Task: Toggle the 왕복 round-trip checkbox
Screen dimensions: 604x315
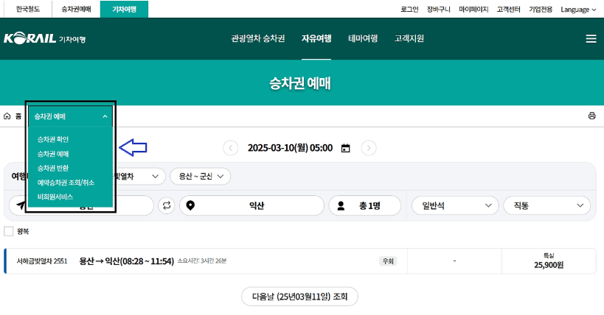Action: click(8, 231)
